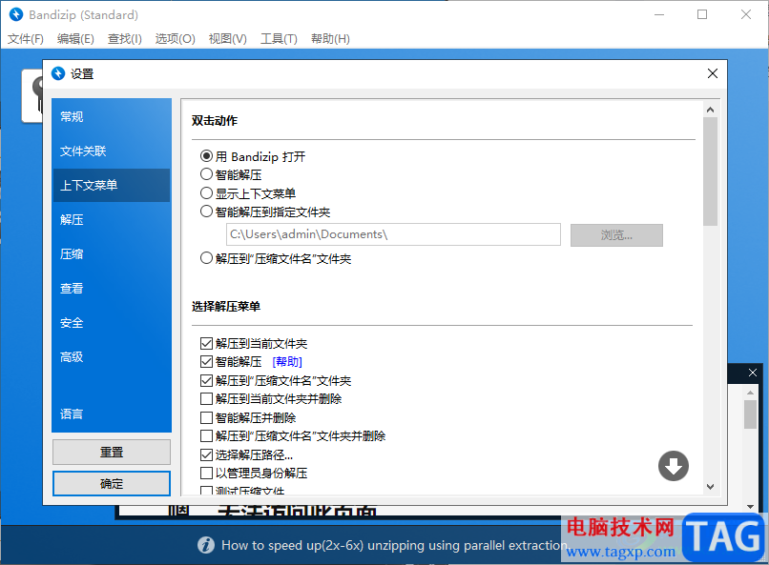Click the Bandizip logo in settings title

(58, 73)
